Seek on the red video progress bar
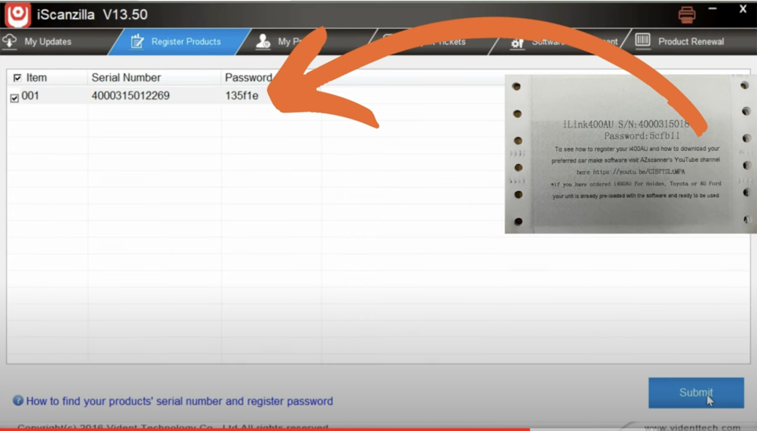The width and height of the screenshot is (757, 431). [265, 429]
